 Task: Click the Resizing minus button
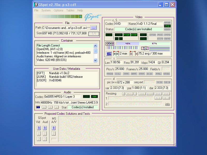pyautogui.click(x=135, y=94)
